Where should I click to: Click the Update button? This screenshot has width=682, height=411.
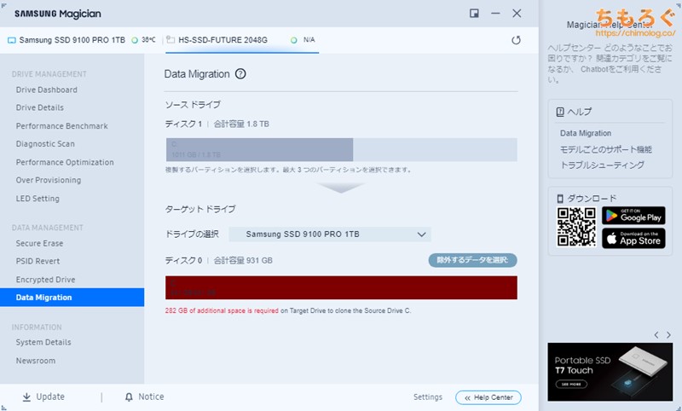click(x=43, y=397)
